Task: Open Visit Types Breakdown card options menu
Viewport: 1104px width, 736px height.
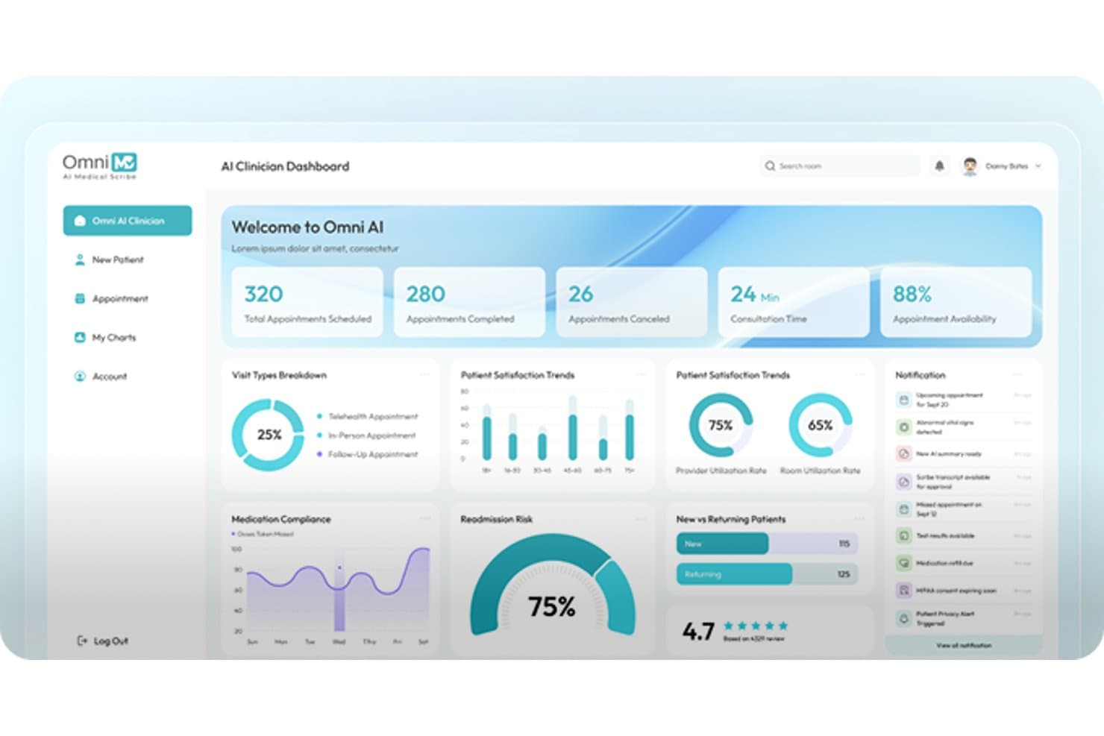Action: 424,374
